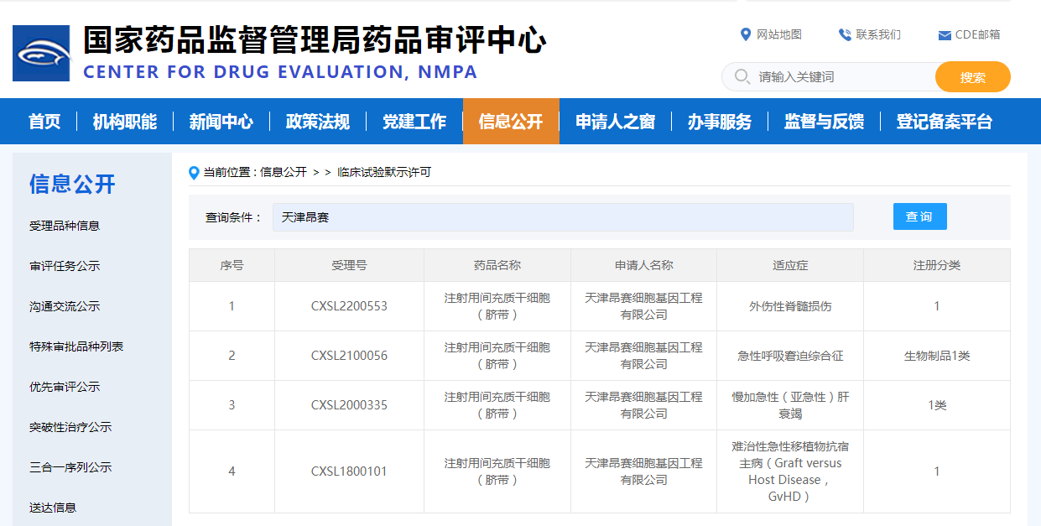This screenshot has width=1041, height=526.
Task: Click the blue 查询 button
Action: point(919,216)
